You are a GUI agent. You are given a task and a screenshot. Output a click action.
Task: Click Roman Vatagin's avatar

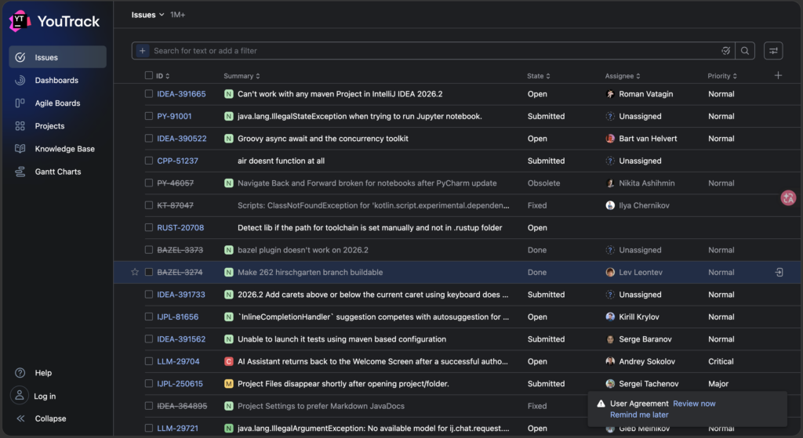(x=610, y=94)
